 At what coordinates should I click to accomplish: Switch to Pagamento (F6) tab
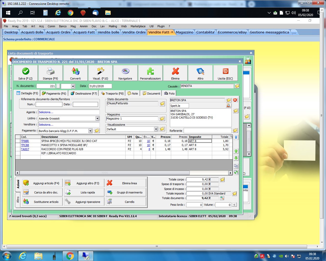(54, 94)
